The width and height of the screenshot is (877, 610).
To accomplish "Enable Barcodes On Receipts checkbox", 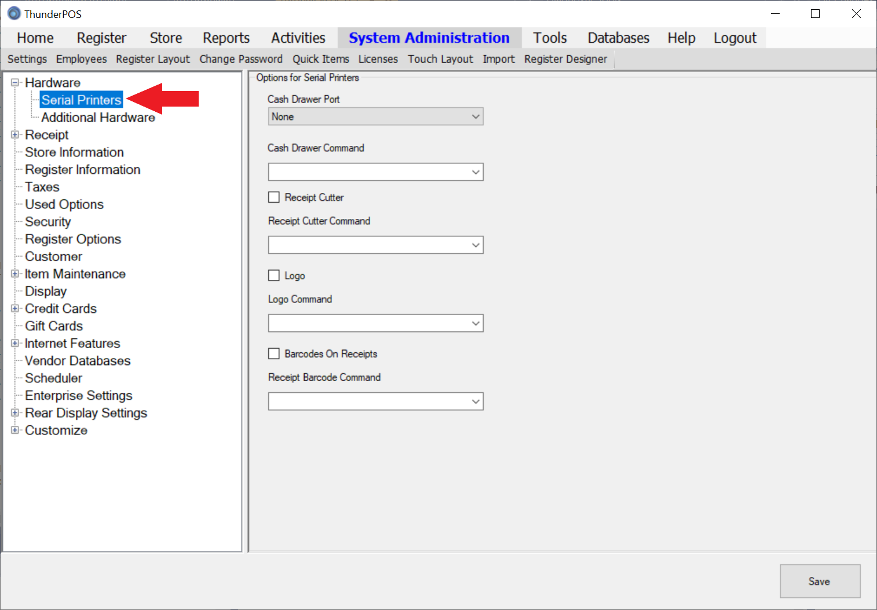I will pyautogui.click(x=274, y=354).
